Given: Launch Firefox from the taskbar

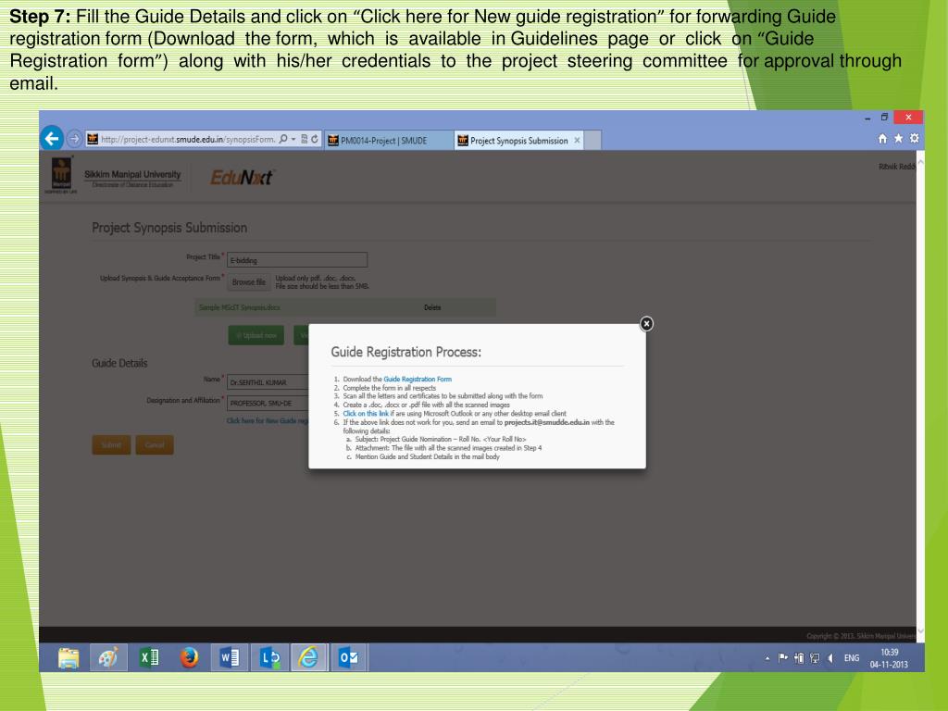Looking at the screenshot, I should pos(189,658).
